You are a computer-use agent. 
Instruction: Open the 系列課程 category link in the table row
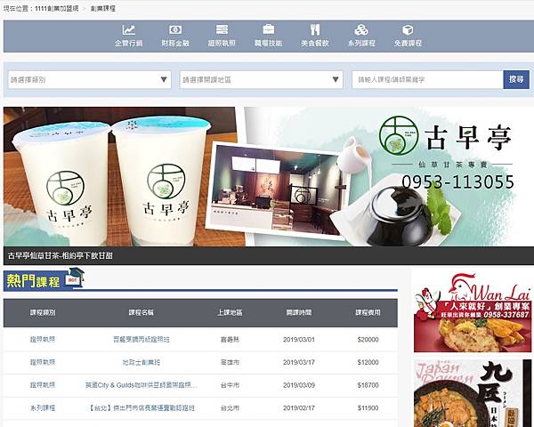[43, 408]
